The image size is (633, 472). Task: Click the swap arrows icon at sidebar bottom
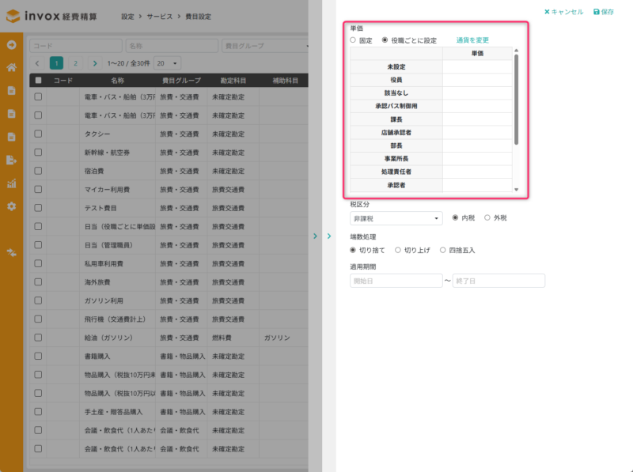pyautogui.click(x=12, y=253)
